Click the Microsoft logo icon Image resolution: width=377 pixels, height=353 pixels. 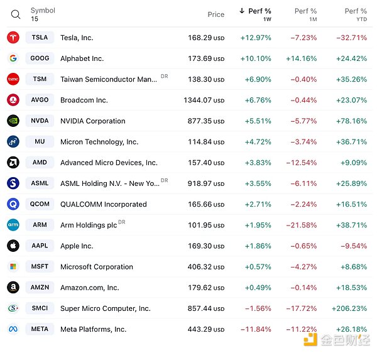pos(13,266)
